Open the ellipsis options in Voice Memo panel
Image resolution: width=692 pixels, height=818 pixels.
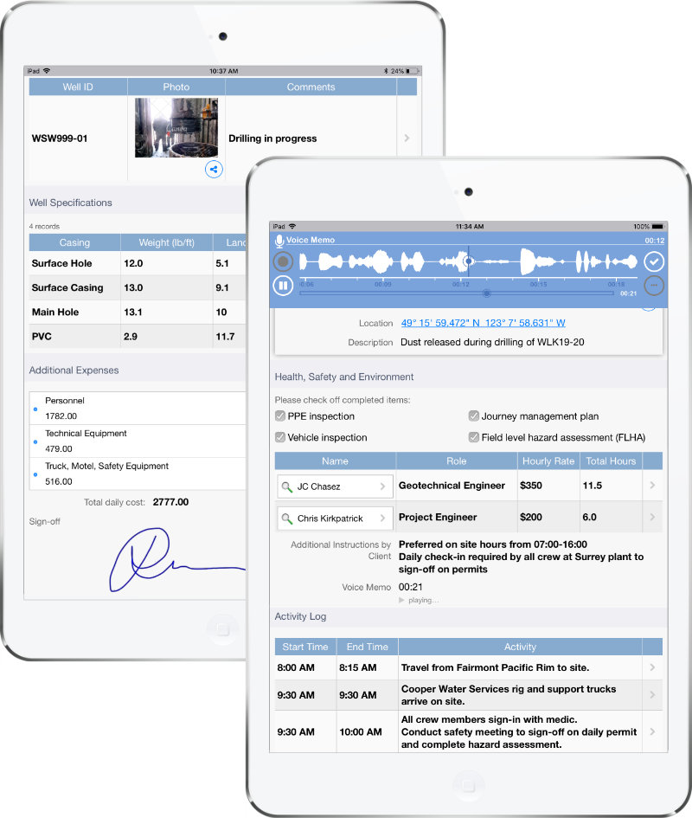click(x=654, y=286)
